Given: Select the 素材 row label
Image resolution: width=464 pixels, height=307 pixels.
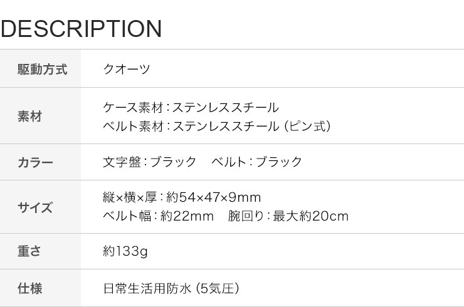Looking at the screenshot, I should tap(29, 117).
